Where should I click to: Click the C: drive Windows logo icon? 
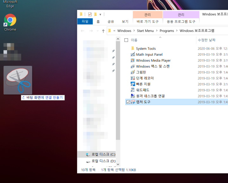[88, 155]
